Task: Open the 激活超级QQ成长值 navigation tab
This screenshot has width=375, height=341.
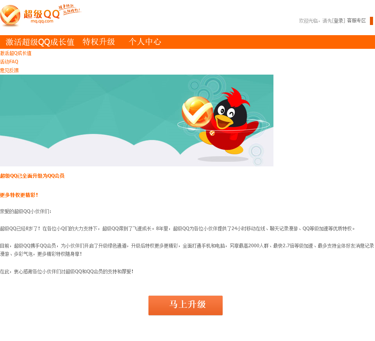Action: pyautogui.click(x=40, y=42)
